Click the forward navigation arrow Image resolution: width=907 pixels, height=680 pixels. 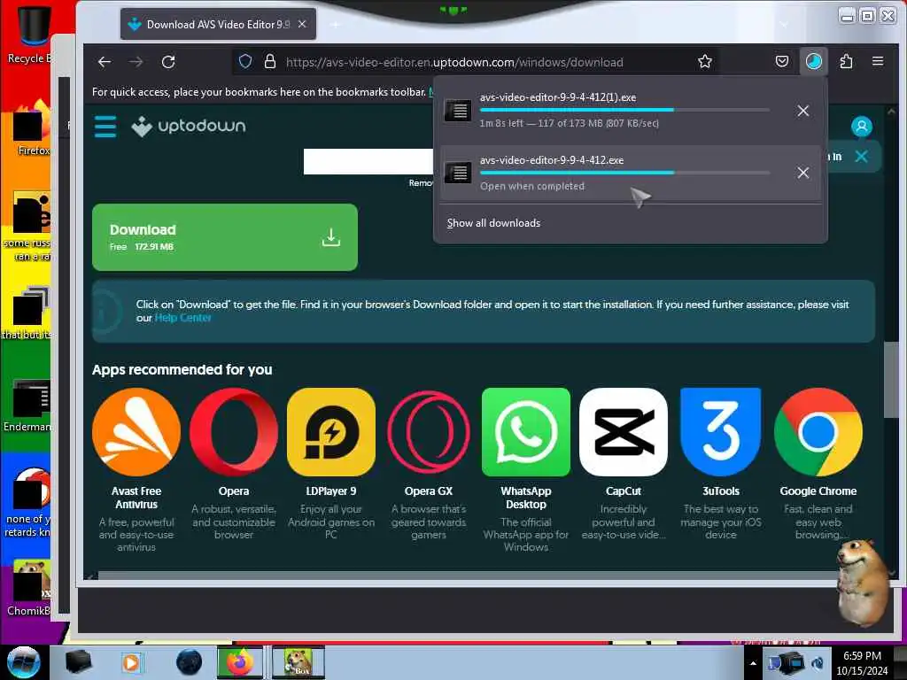[136, 62]
